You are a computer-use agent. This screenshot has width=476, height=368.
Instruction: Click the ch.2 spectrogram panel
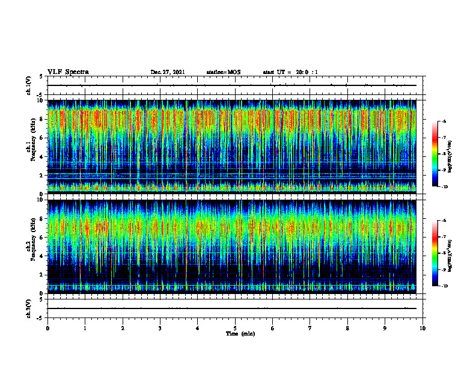232,247
